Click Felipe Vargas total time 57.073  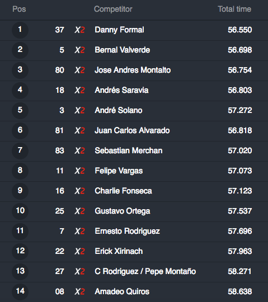[x=240, y=171]
